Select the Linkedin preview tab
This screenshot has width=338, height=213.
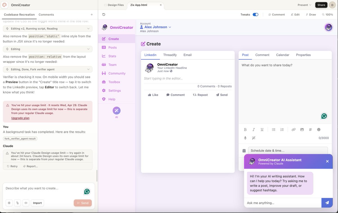pyautogui.click(x=150, y=55)
